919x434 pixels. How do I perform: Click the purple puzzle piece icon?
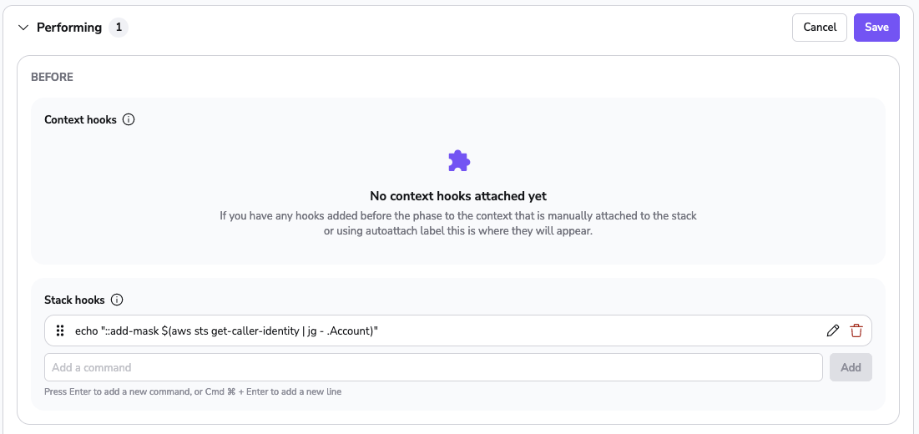pyautogui.click(x=459, y=160)
